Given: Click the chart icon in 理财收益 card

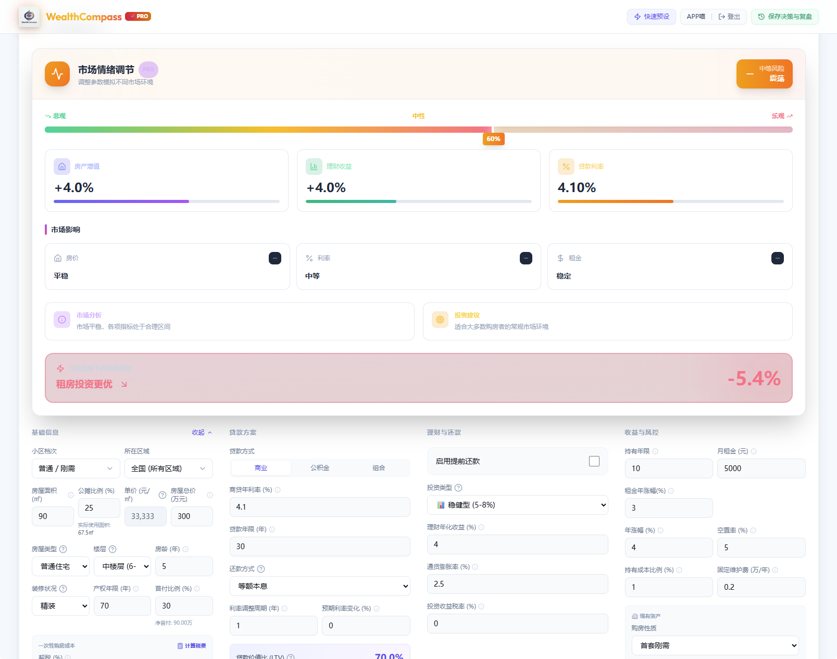Looking at the screenshot, I should (x=314, y=167).
